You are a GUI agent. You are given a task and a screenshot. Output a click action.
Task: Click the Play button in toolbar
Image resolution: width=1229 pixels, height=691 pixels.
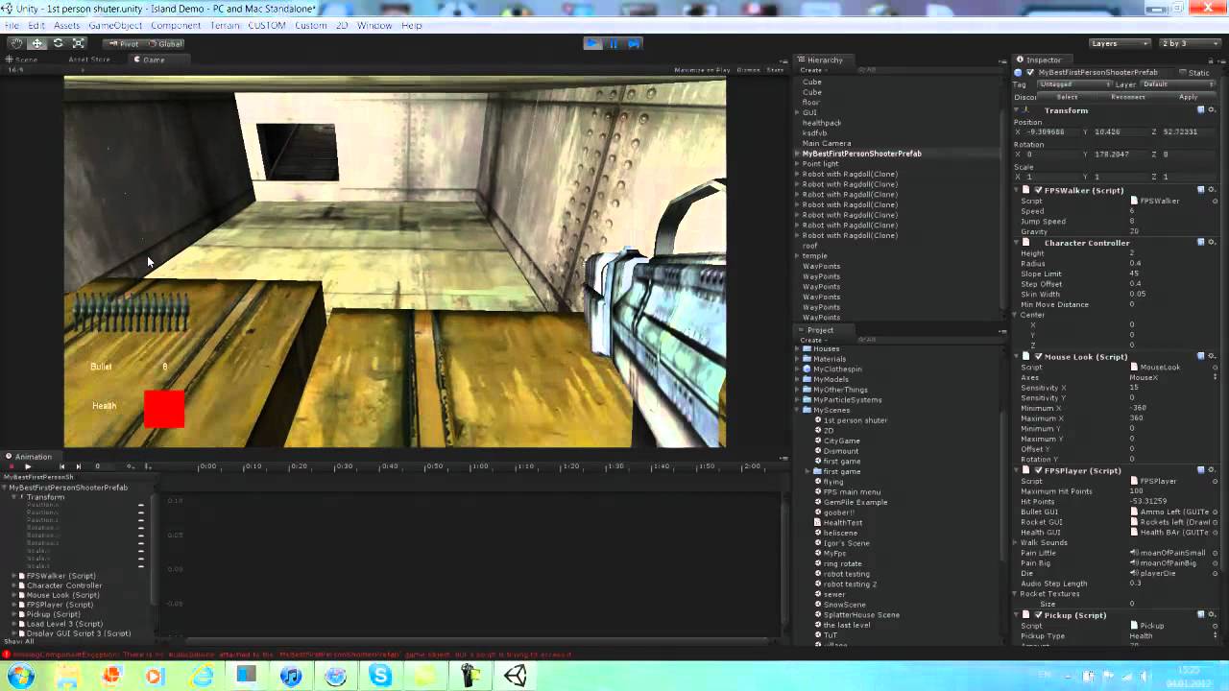(593, 43)
